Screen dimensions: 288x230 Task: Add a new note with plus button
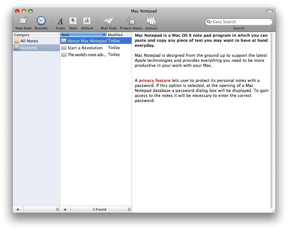pyautogui.click(x=65, y=209)
